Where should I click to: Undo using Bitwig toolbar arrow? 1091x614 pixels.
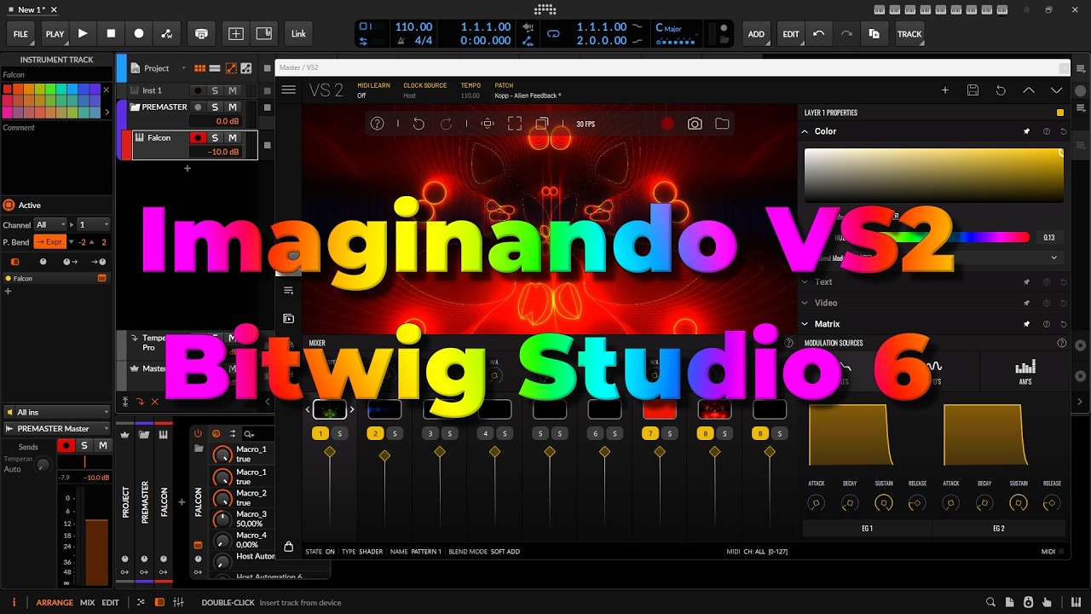[819, 34]
